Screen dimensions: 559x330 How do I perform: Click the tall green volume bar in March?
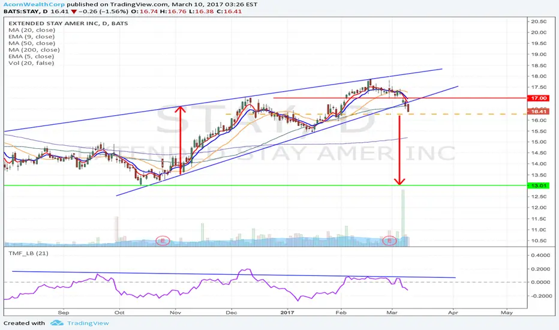tap(403, 218)
